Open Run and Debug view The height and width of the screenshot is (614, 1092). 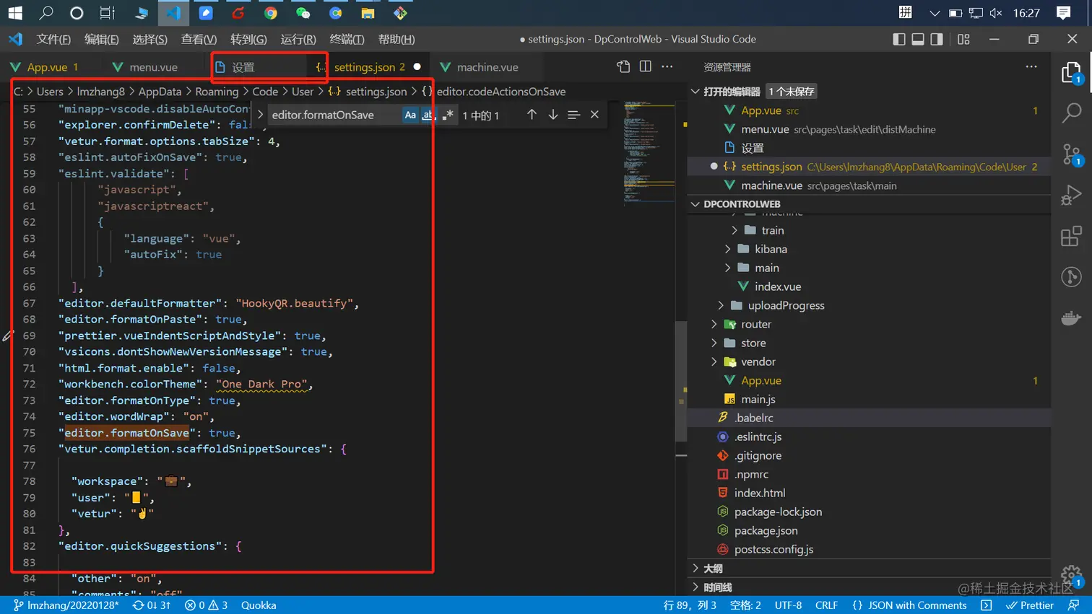point(1071,195)
